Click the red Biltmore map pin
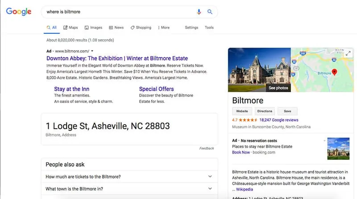 (x=334, y=72)
